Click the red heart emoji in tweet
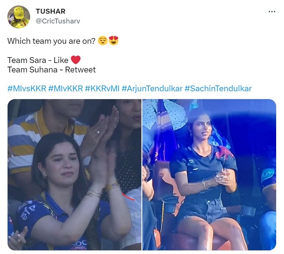Viewport: 284px width, 254px height. click(76, 60)
